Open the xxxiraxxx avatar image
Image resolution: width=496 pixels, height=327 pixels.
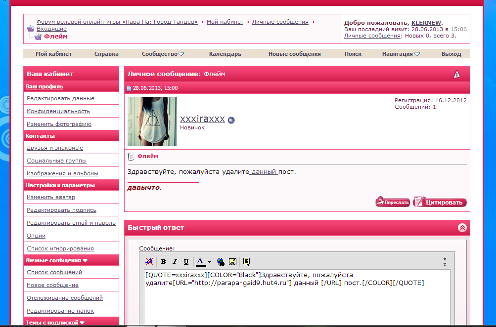[152, 122]
